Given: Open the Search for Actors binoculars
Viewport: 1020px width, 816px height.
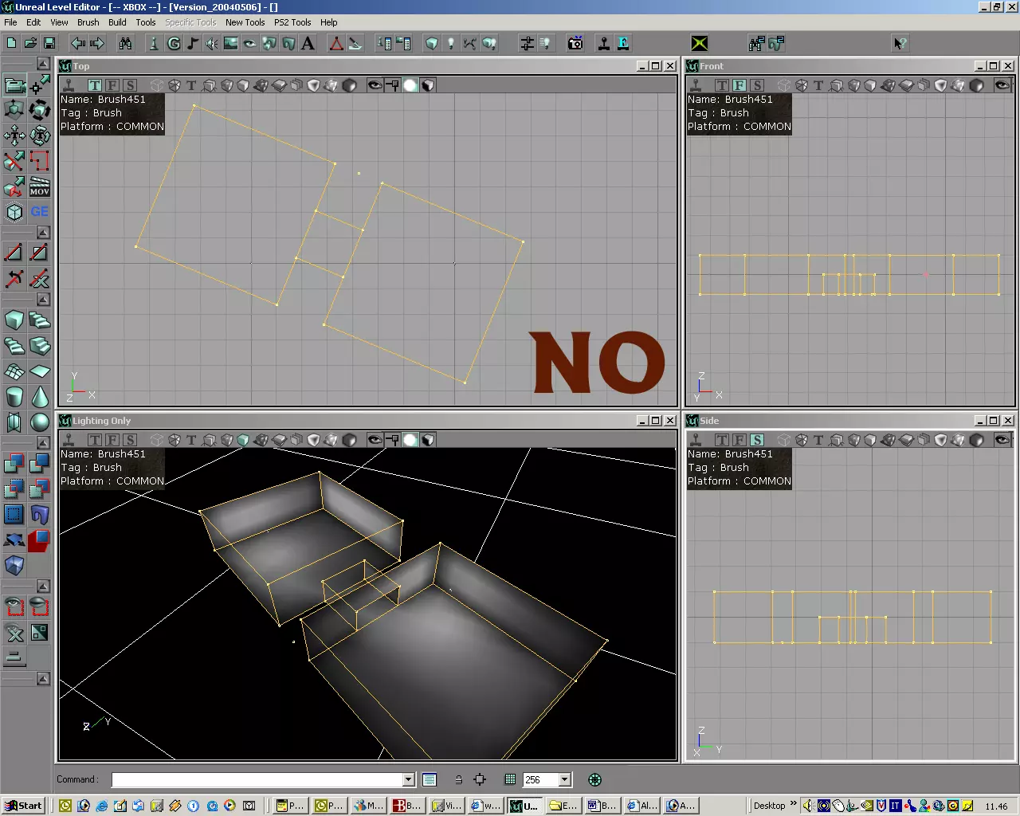Looking at the screenshot, I should [x=125, y=44].
